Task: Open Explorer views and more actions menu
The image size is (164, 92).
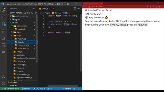Action: [34, 9]
